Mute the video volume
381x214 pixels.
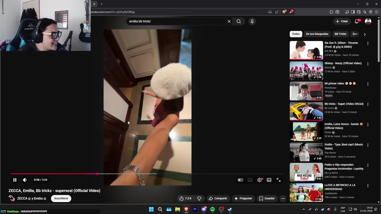coord(25,180)
